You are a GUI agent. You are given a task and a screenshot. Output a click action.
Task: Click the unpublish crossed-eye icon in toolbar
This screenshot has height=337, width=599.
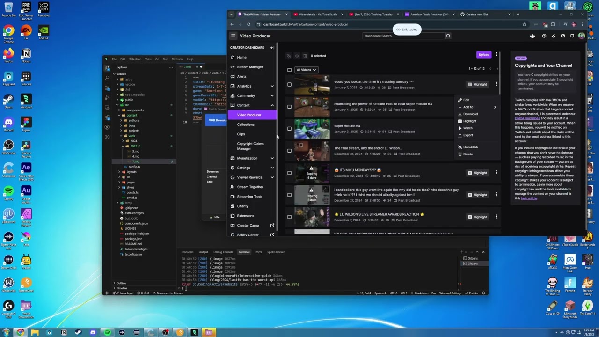(289, 56)
